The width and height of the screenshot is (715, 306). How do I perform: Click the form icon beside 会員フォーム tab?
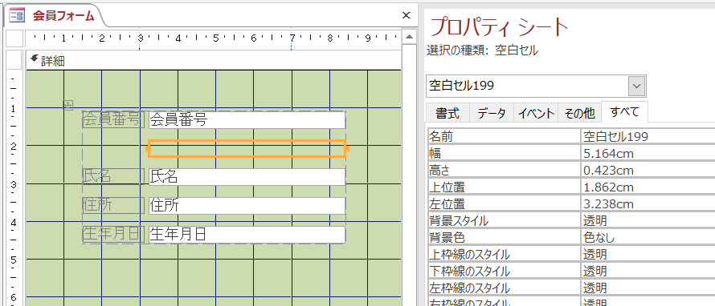tap(18, 16)
